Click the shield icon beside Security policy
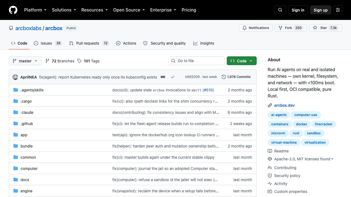351x197 pixels. (270, 176)
